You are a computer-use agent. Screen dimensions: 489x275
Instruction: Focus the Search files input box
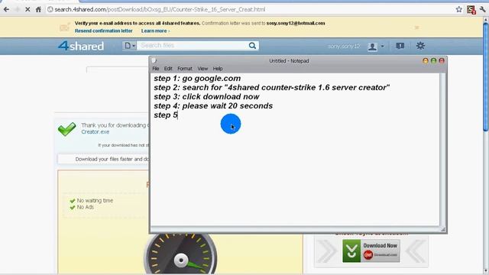(x=192, y=46)
